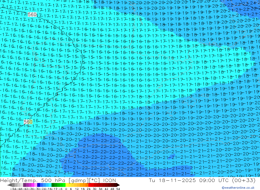The width and height of the screenshot is (260, 190).
Task: Pick the bright red legend swatch at 24
Action: [x=90, y=185]
